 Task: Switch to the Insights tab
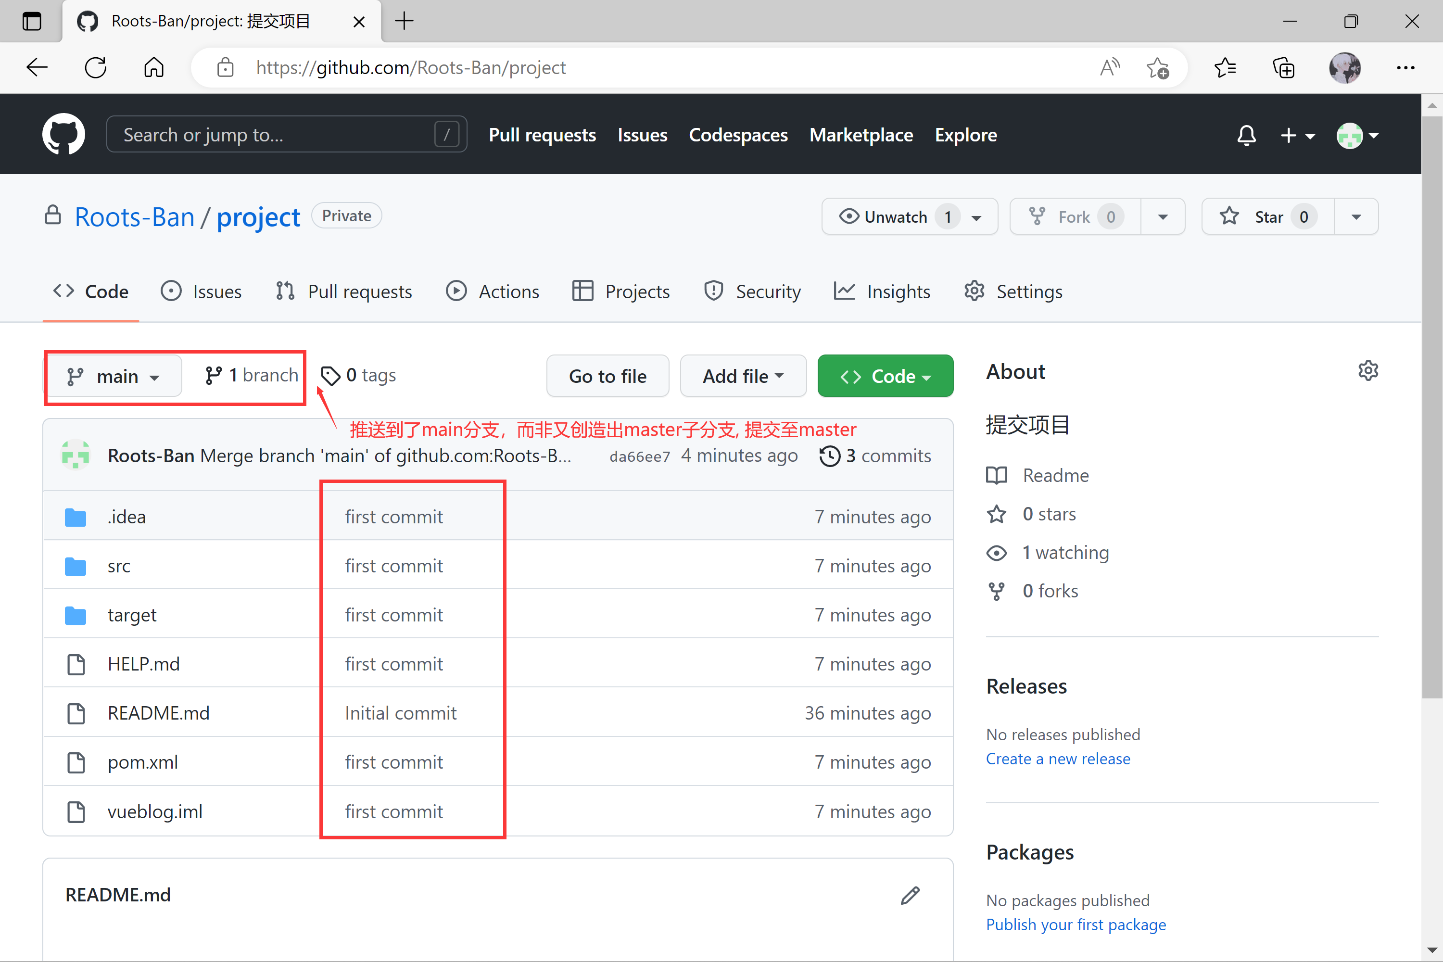[882, 291]
